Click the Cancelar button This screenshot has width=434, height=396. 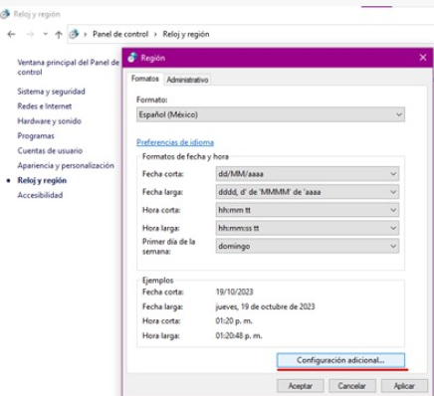(x=352, y=386)
